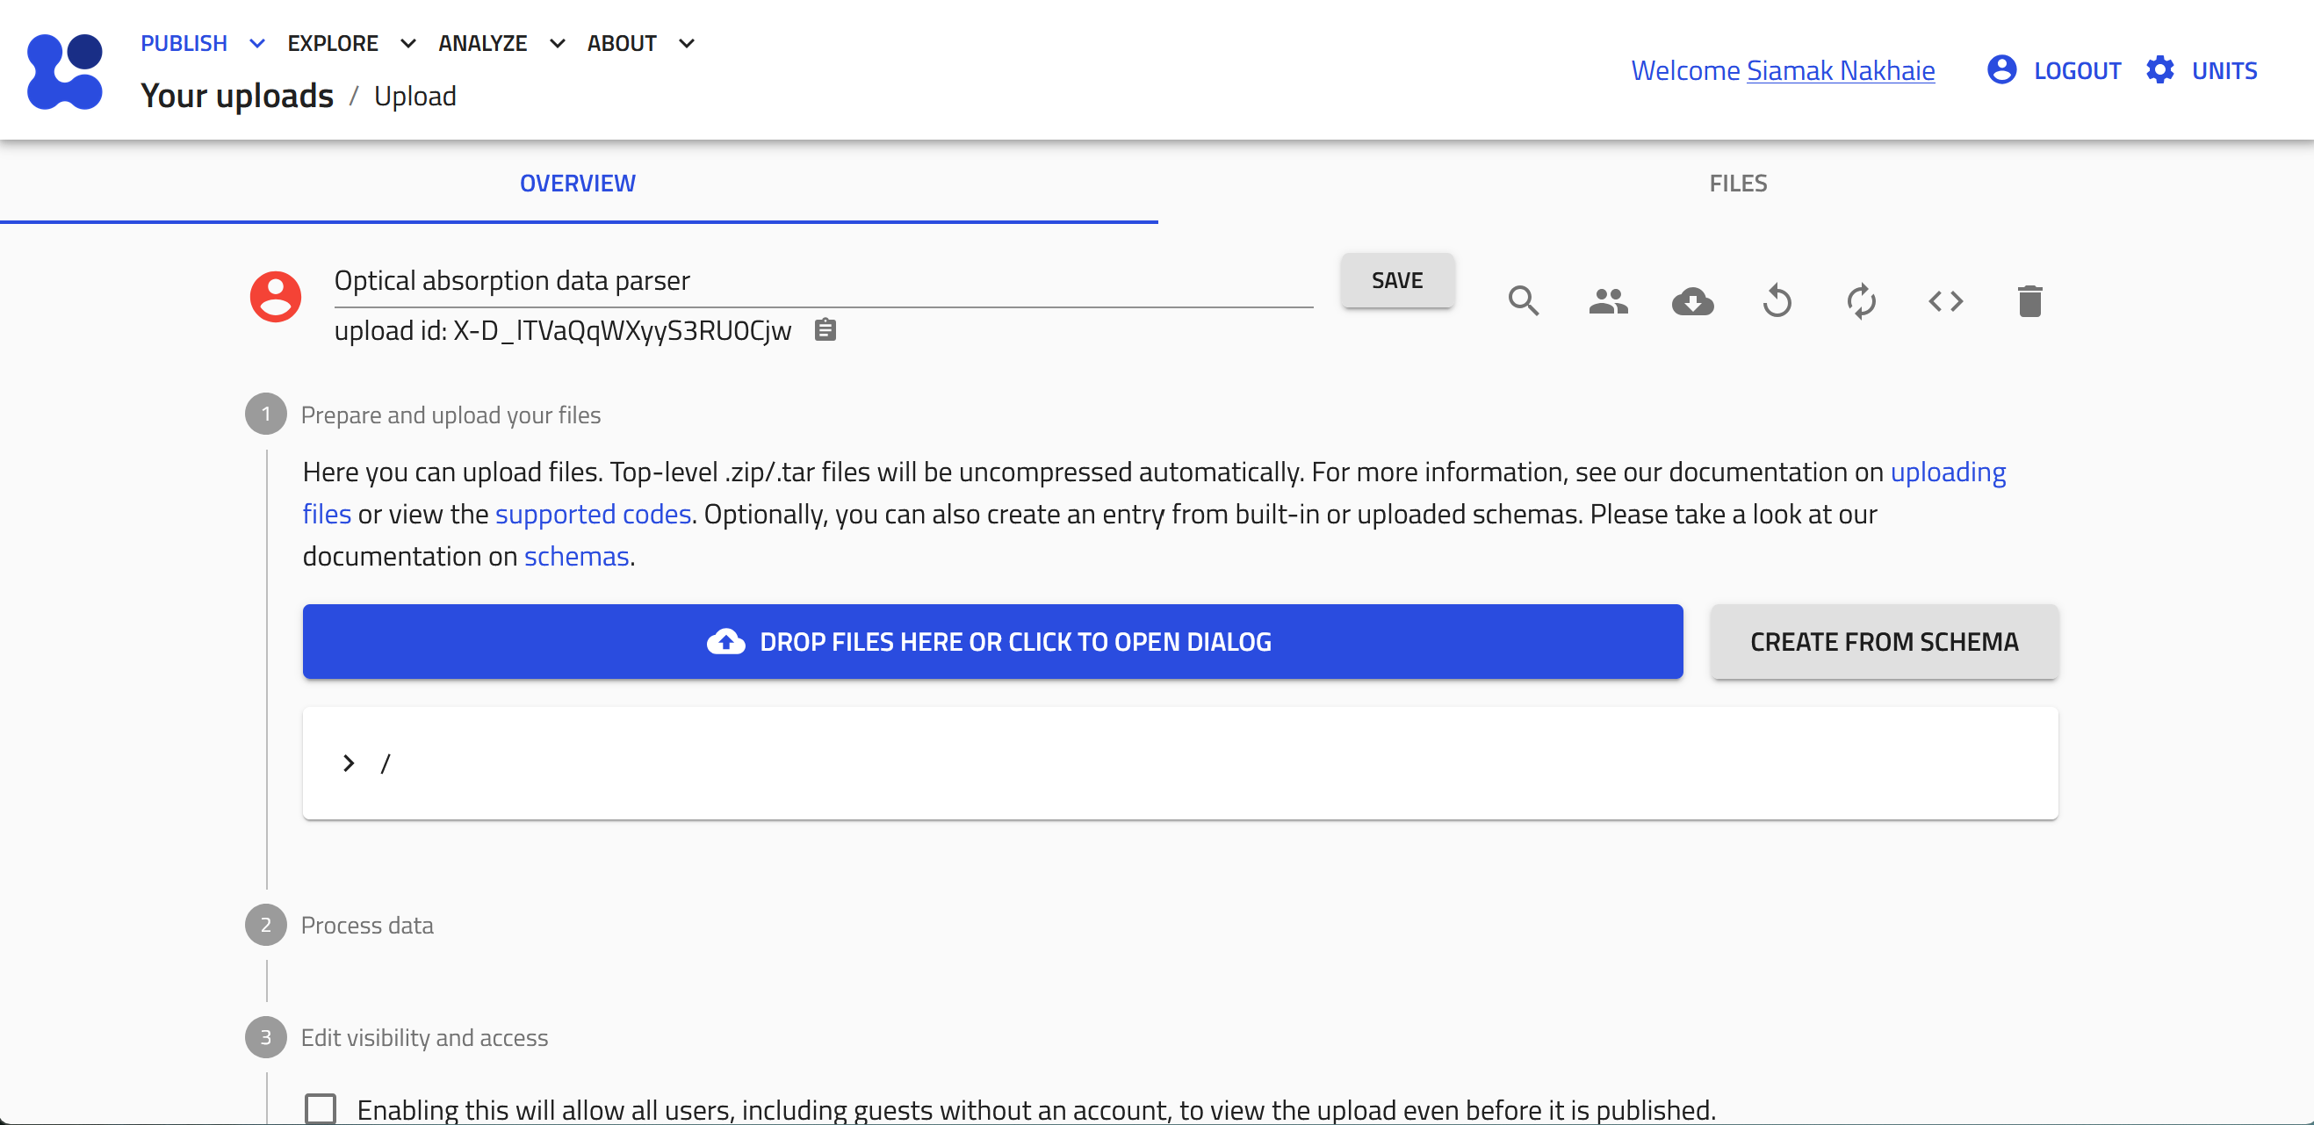Expand the root folder chevron
Image resolution: width=2314 pixels, height=1125 pixels.
click(x=349, y=763)
